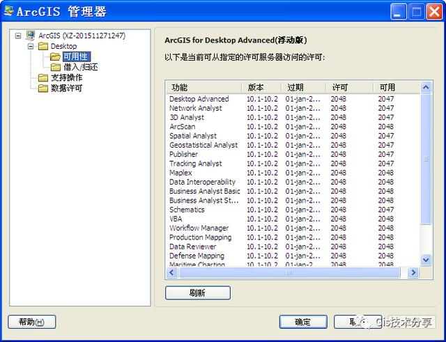Click the 01-jan-2... expiry cell for Maplex

coord(303,173)
